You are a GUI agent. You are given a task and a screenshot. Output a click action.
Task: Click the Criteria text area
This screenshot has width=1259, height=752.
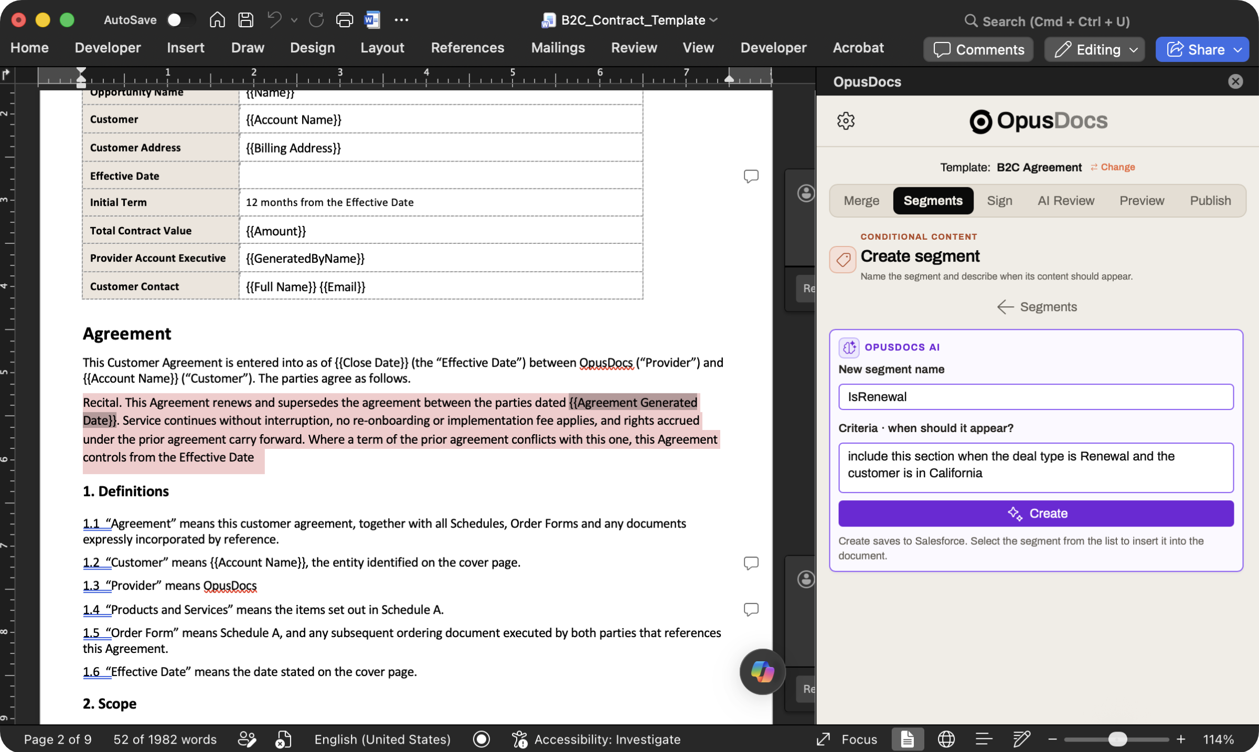pos(1036,468)
